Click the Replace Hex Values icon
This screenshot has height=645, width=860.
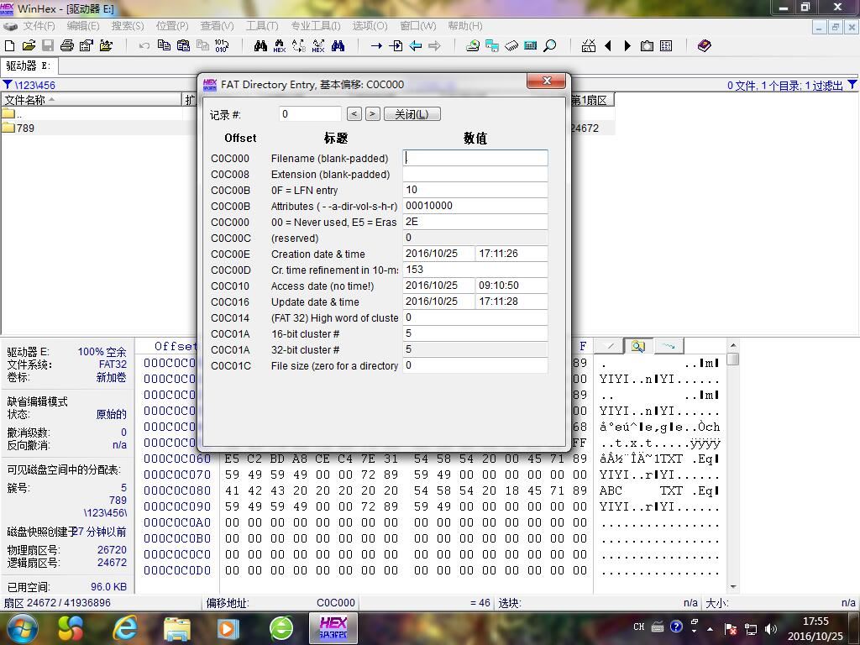click(318, 46)
